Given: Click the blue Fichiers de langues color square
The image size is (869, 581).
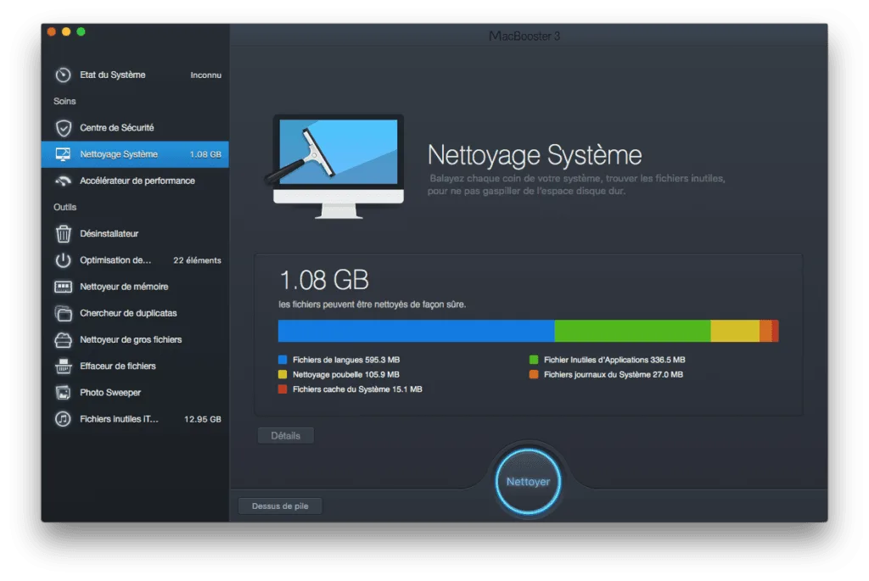Looking at the screenshot, I should pyautogui.click(x=281, y=359).
